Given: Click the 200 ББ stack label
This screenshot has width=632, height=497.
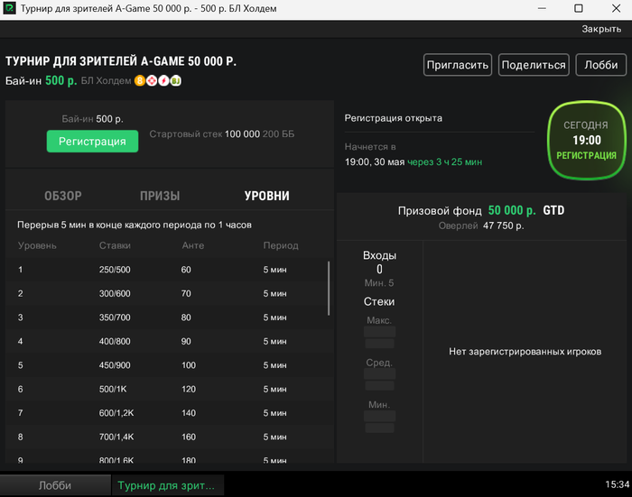Looking at the screenshot, I should pos(278,134).
